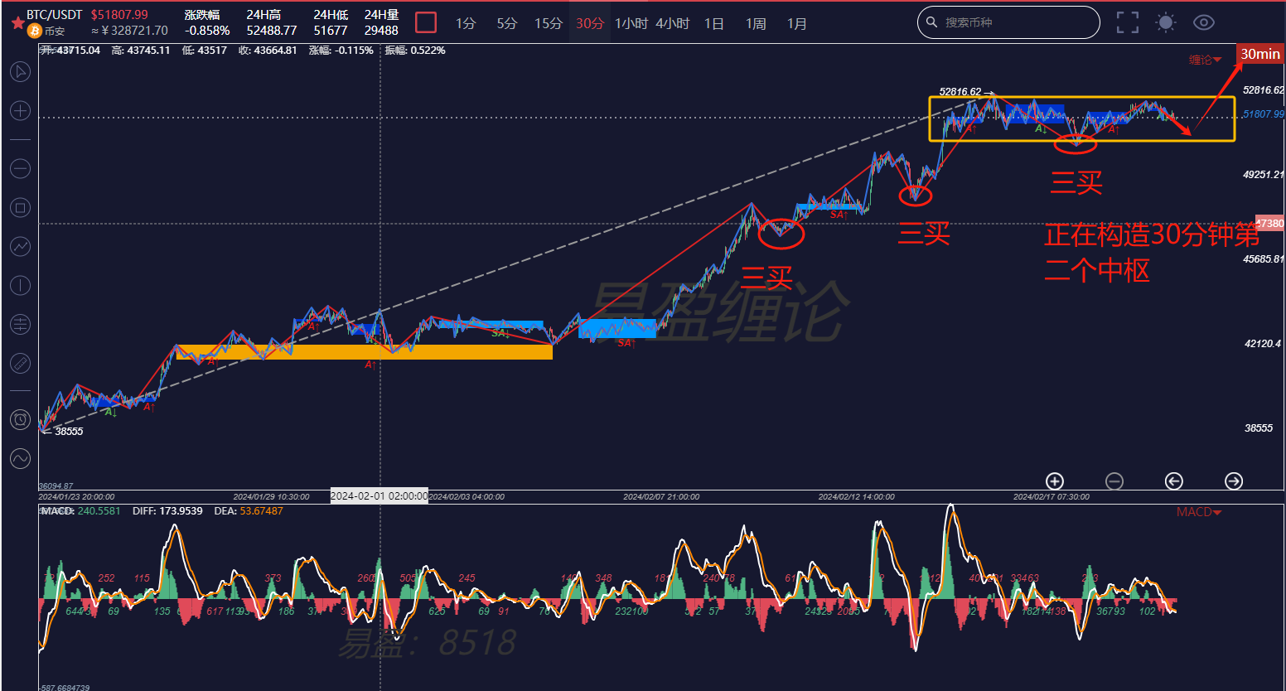Zoom in with the chart's bottom plus button
The image size is (1286, 691).
point(1055,481)
